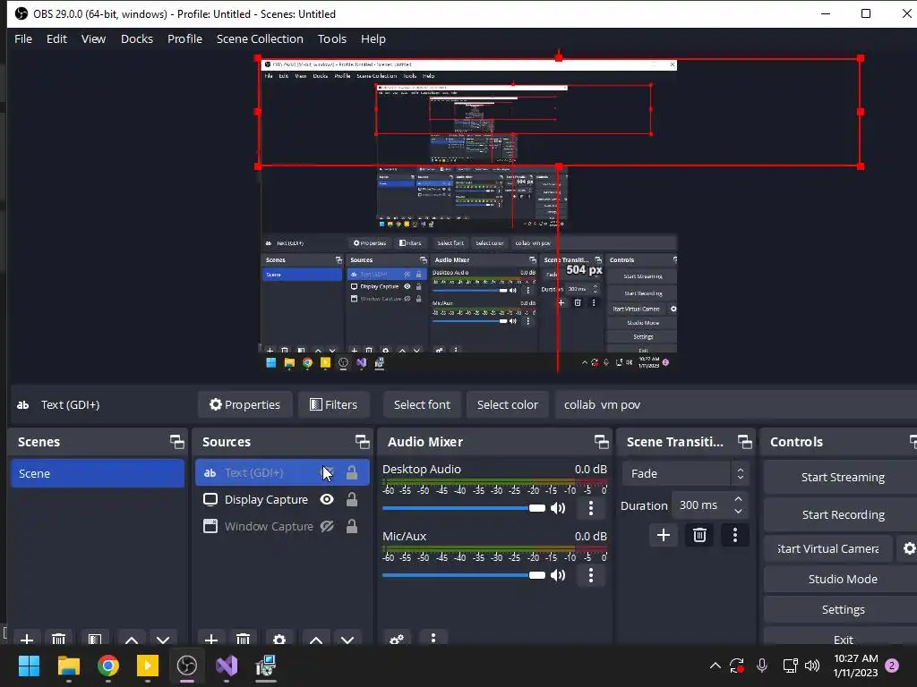
Task: Move the scene down with the arrow
Action: pyautogui.click(x=163, y=639)
